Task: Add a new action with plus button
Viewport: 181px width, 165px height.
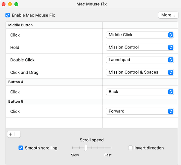Action: click(11, 134)
